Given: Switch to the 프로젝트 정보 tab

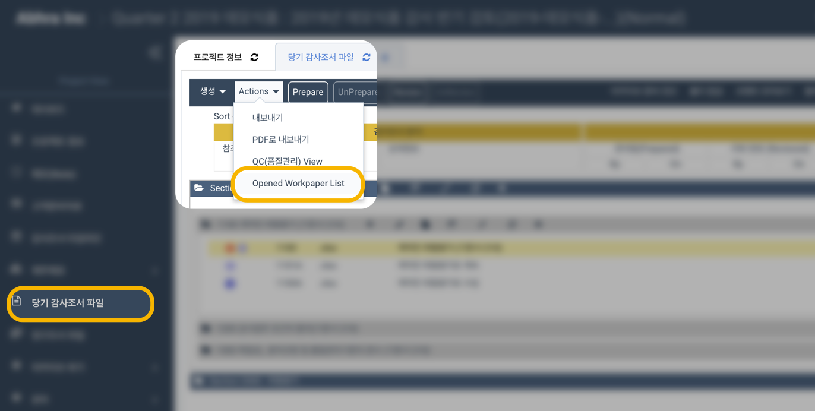Looking at the screenshot, I should 218,56.
